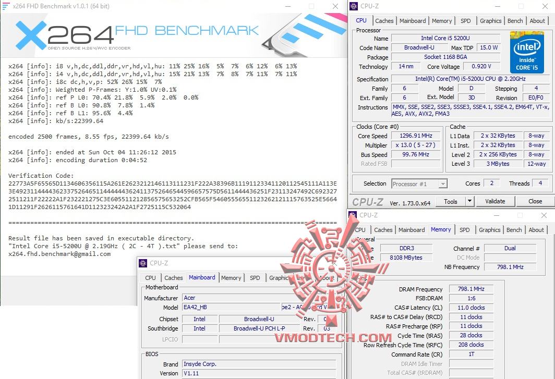The width and height of the screenshot is (555, 379).
Task: Click the Close button in CPU-Z
Action: click(535, 201)
